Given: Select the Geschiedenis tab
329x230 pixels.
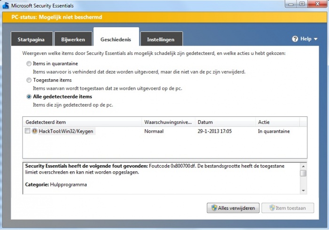Looking at the screenshot, I should click(116, 37).
